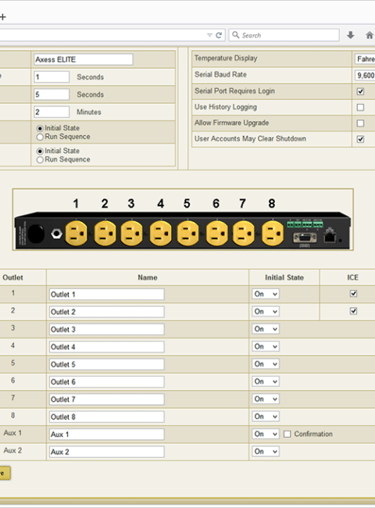
Task: Click the Axess ELITE name field
Action: pyautogui.click(x=84, y=59)
